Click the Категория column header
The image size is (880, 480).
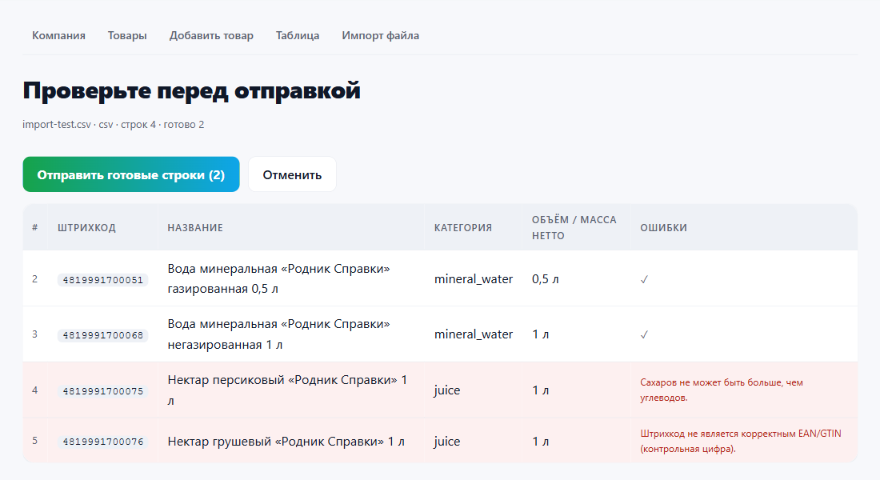tap(463, 227)
